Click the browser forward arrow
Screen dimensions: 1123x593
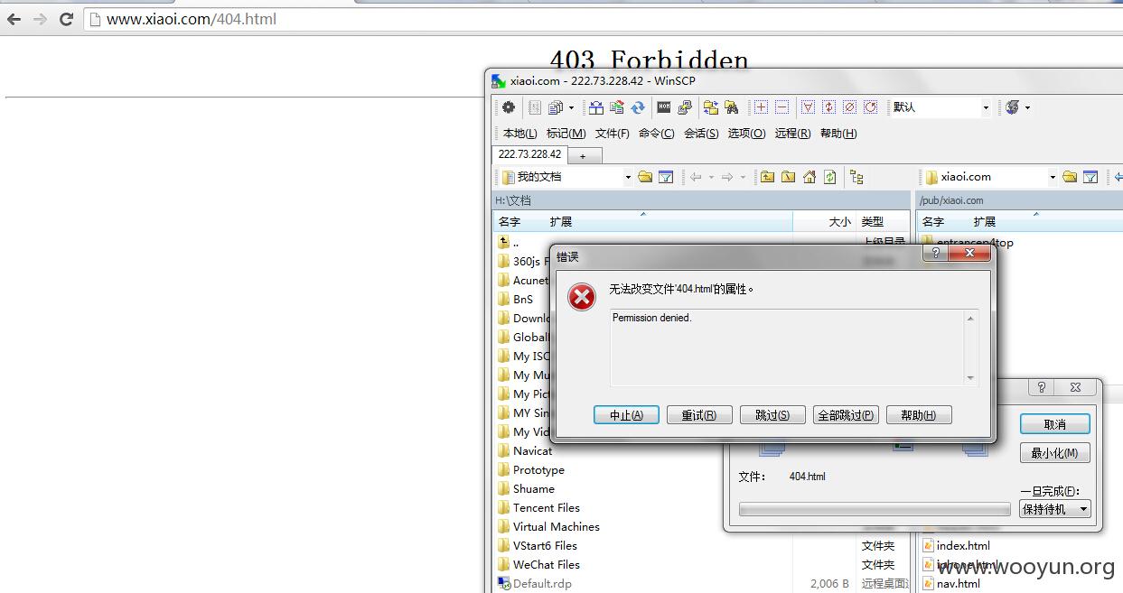tap(40, 19)
